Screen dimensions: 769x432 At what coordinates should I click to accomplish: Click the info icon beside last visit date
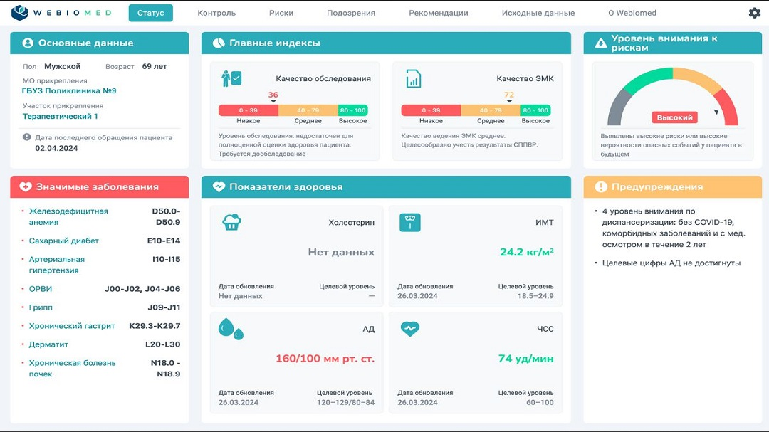(27, 137)
